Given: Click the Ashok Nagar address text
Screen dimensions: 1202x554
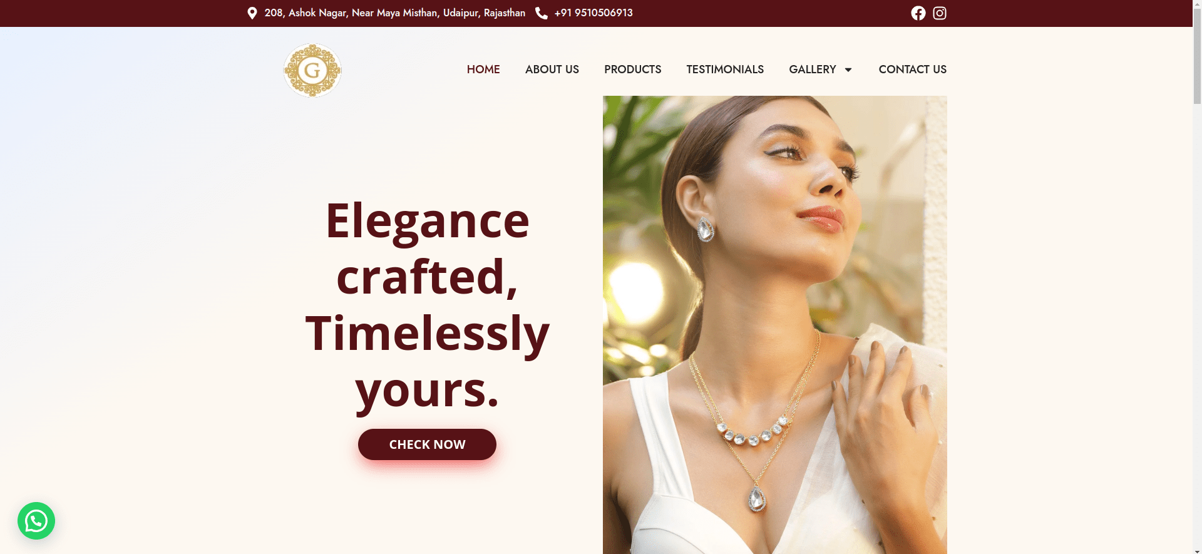Looking at the screenshot, I should [x=394, y=13].
